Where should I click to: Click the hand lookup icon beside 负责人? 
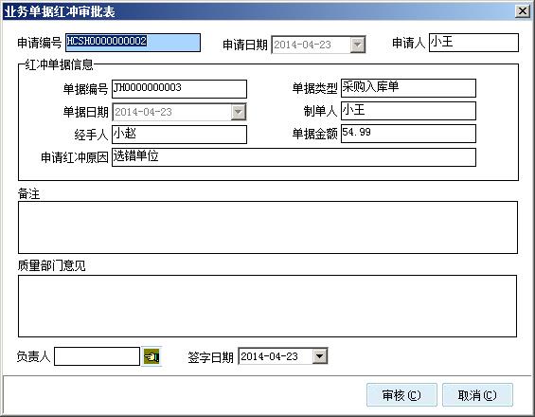pyautogui.click(x=152, y=356)
